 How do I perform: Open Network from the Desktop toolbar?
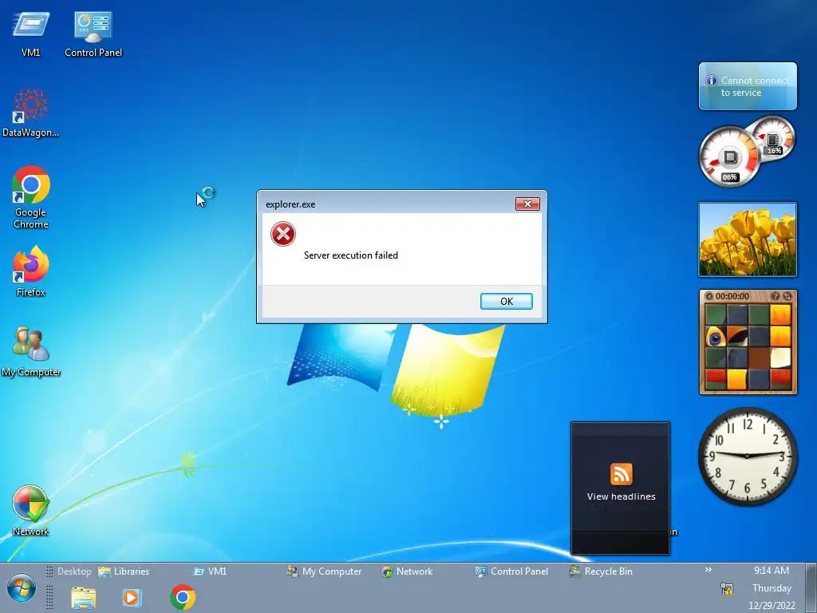point(407,571)
